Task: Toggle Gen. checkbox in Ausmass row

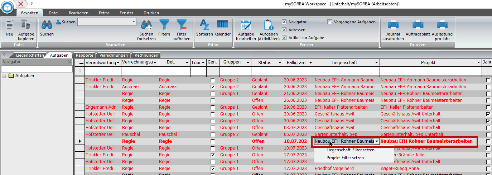Action: point(213,87)
